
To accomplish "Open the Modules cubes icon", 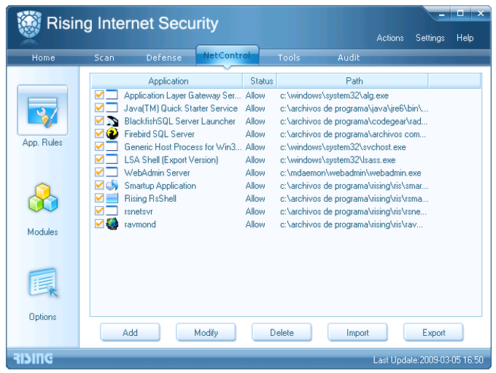I will tap(43, 198).
